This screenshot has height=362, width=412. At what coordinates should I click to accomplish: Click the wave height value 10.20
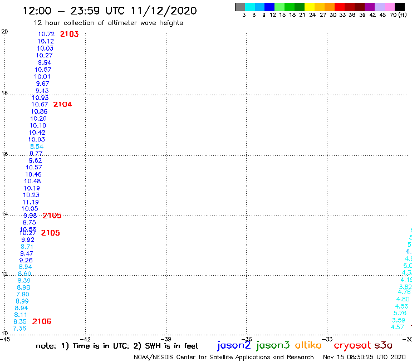(38, 119)
